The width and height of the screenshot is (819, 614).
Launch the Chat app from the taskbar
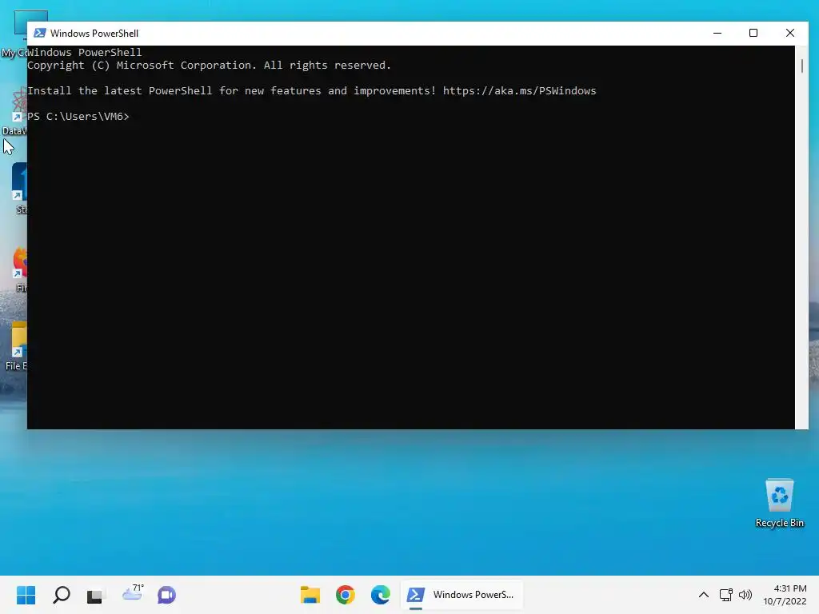point(166,595)
